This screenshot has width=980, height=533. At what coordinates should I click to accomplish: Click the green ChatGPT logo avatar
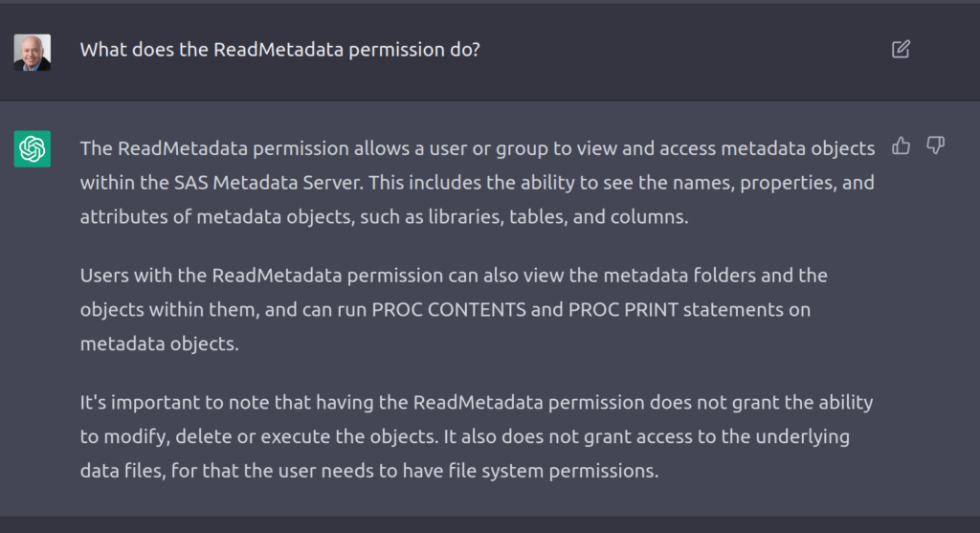[33, 148]
